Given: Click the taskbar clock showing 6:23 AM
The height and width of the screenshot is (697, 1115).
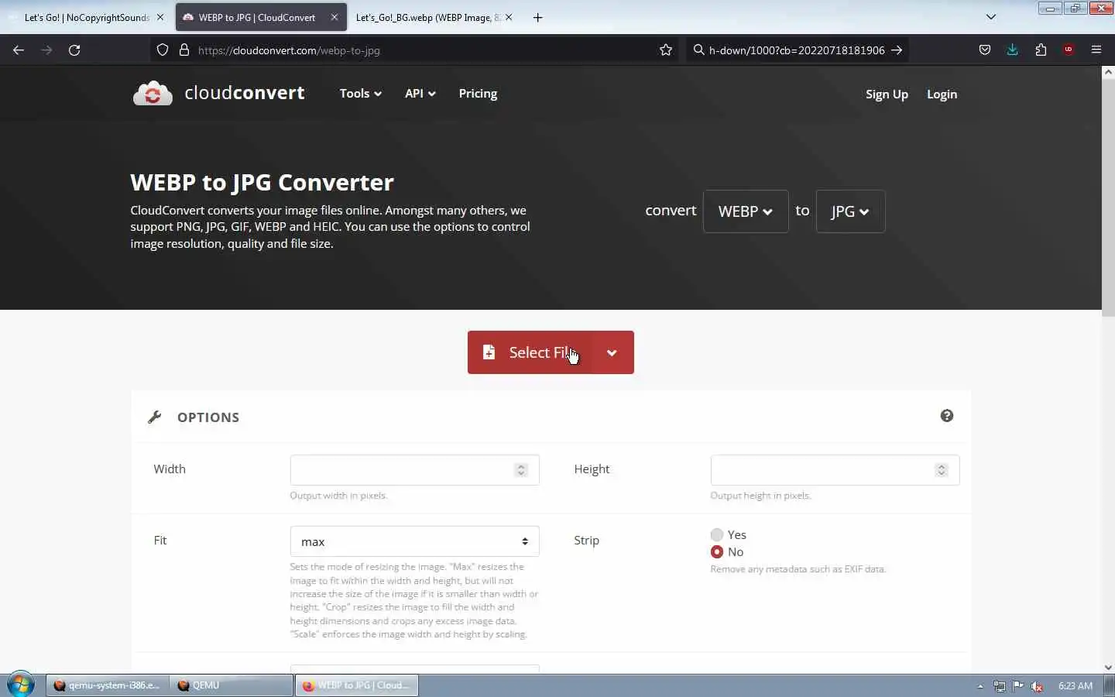Looking at the screenshot, I should click(x=1076, y=686).
